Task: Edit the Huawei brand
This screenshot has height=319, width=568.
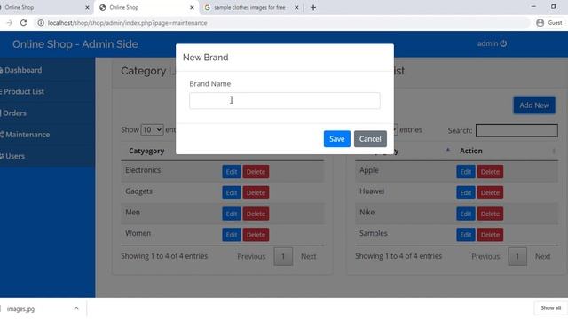Action: coord(465,193)
